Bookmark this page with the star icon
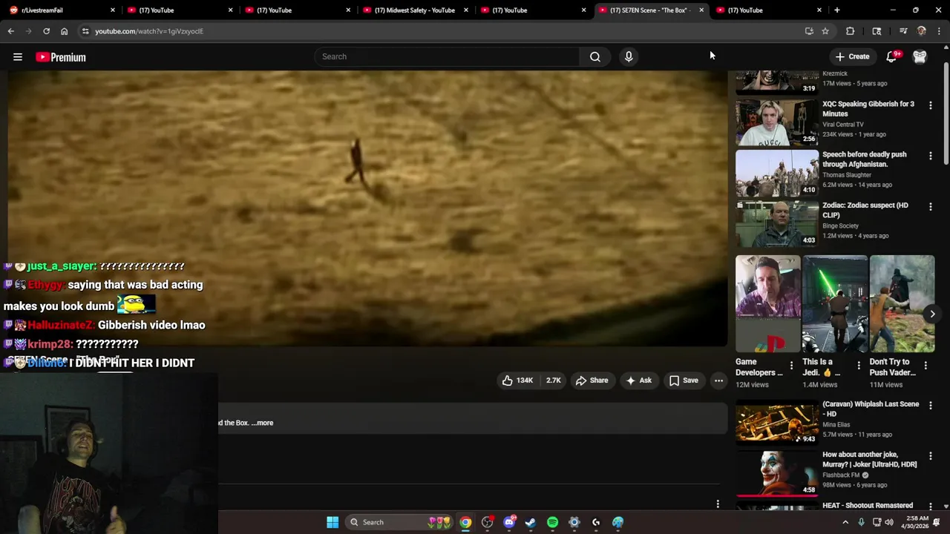The height and width of the screenshot is (534, 950). (825, 31)
